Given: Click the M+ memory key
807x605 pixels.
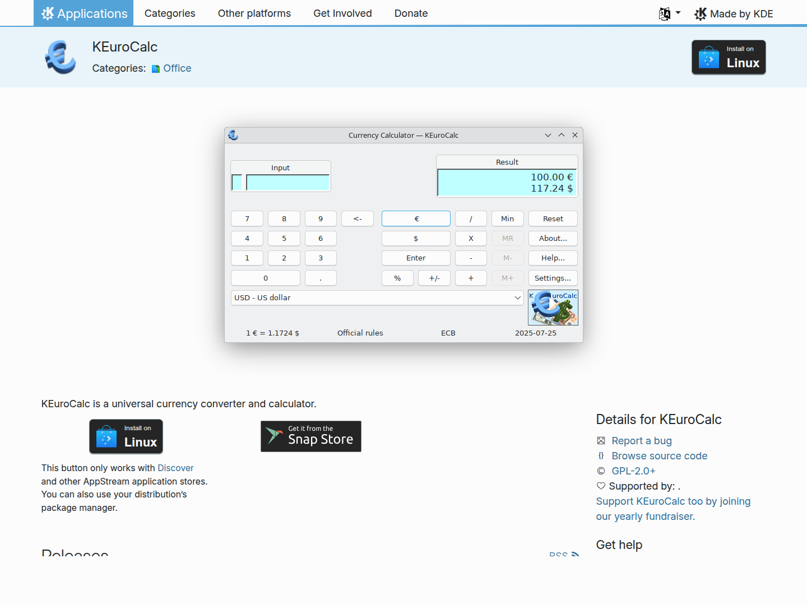Looking at the screenshot, I should pyautogui.click(x=508, y=278).
